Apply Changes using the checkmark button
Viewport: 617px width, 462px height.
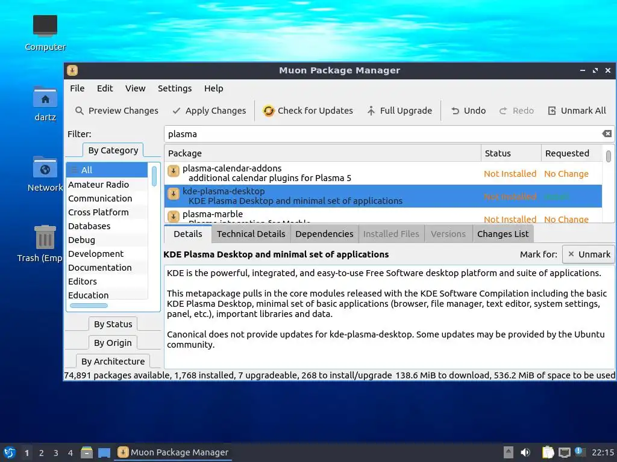[209, 111]
